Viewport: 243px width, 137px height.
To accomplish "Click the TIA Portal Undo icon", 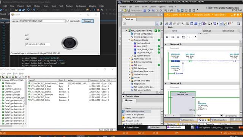I will pos(166,10).
